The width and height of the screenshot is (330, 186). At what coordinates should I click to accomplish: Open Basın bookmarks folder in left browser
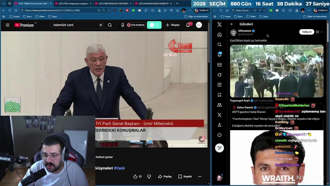tap(27, 17)
